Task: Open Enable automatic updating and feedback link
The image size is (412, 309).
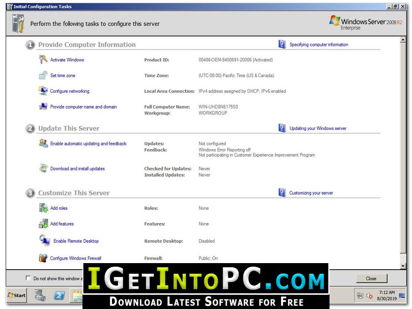Action: [88, 143]
